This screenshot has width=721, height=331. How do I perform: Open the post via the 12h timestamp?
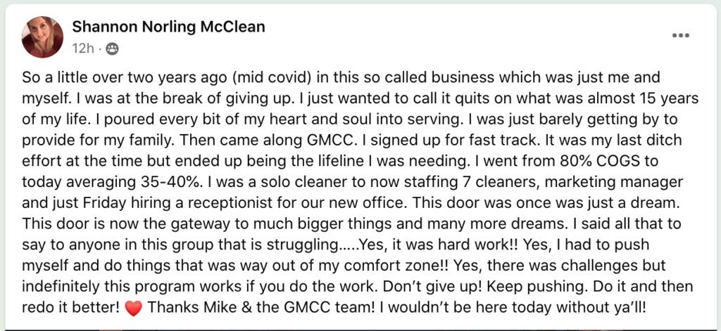82,48
